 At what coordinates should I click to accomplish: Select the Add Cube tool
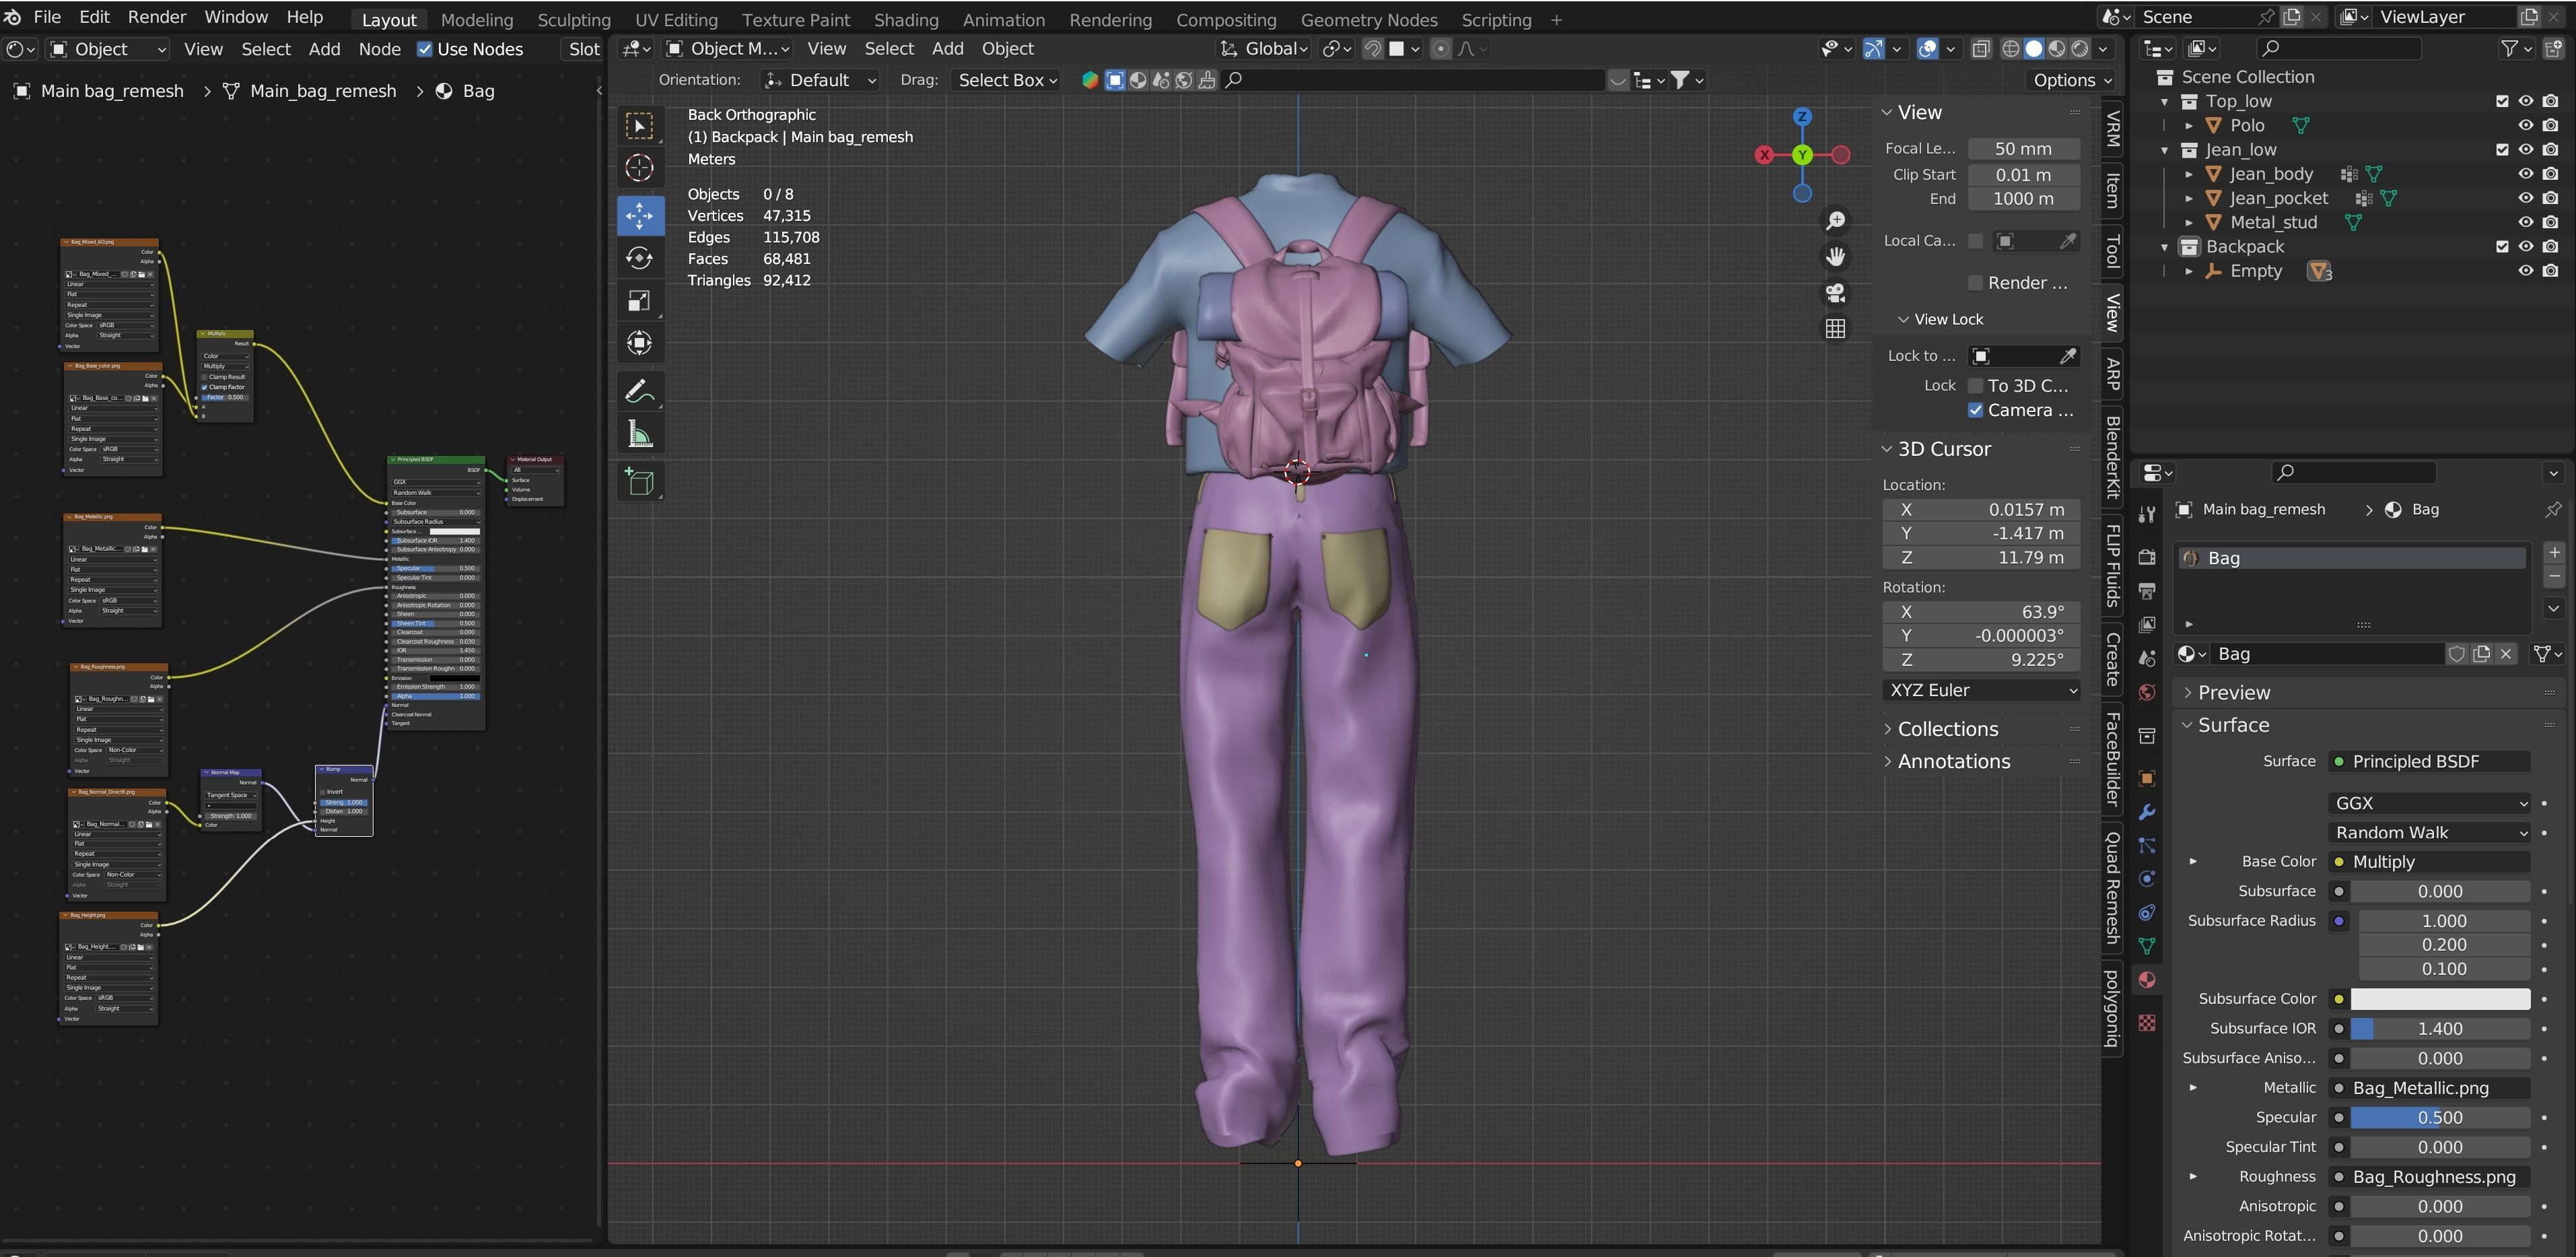(640, 482)
